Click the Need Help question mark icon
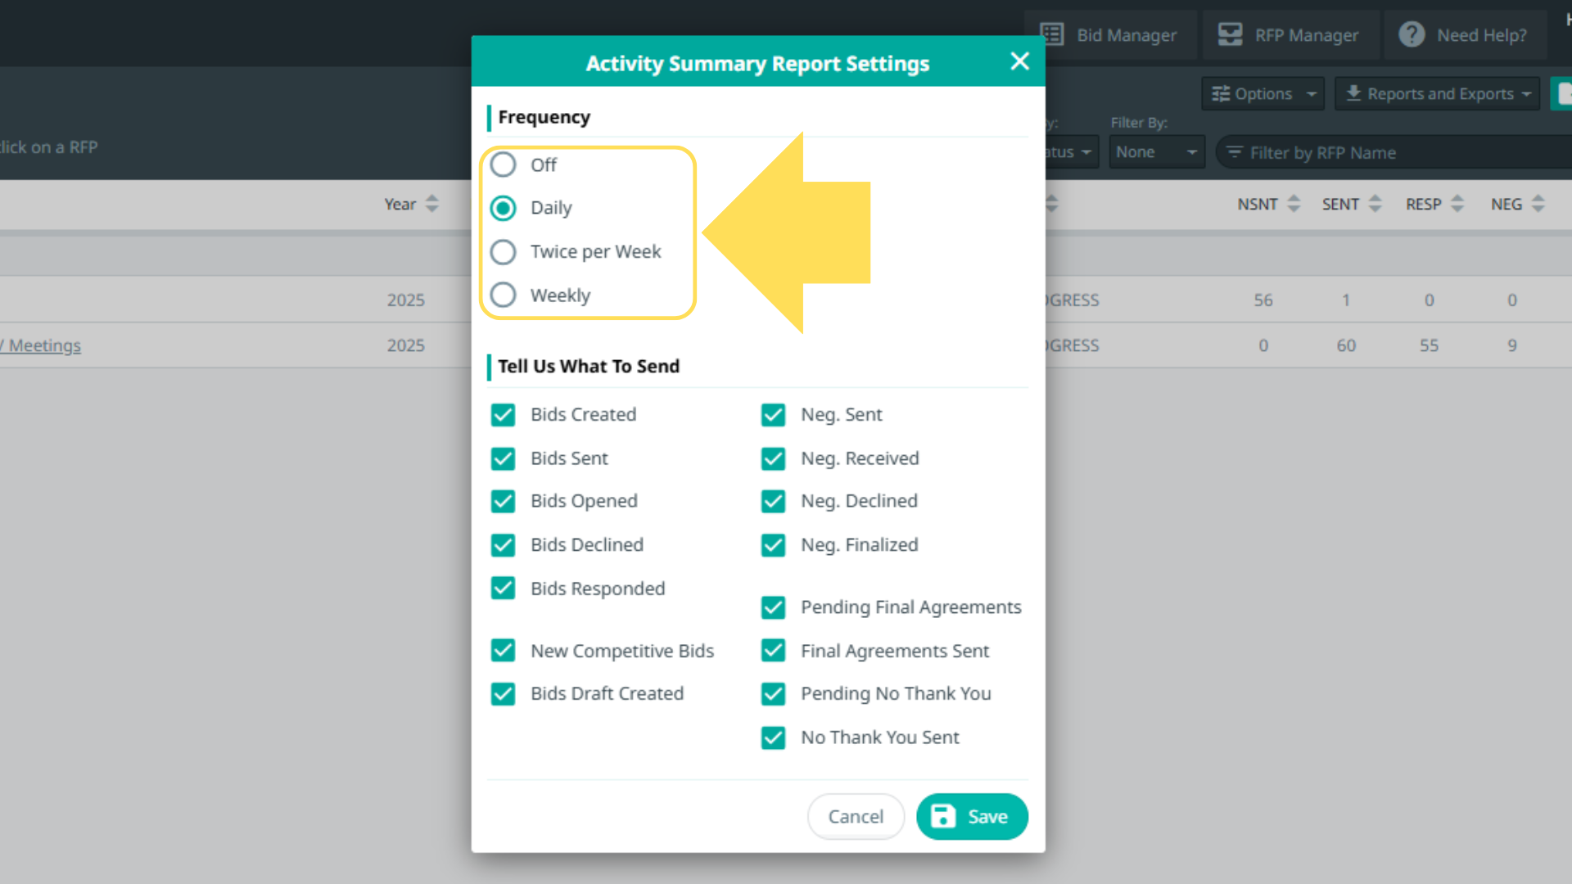 point(1412,34)
